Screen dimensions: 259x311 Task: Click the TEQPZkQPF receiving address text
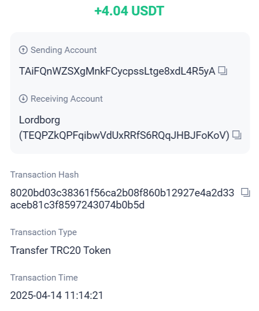point(124,135)
